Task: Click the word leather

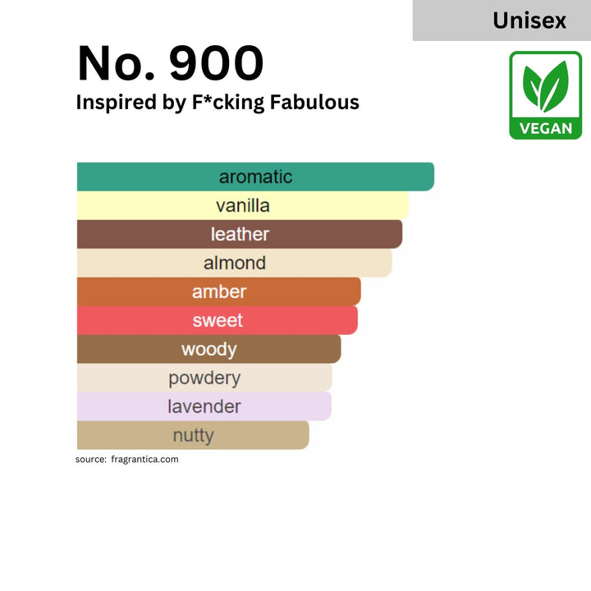Action: pos(240,234)
